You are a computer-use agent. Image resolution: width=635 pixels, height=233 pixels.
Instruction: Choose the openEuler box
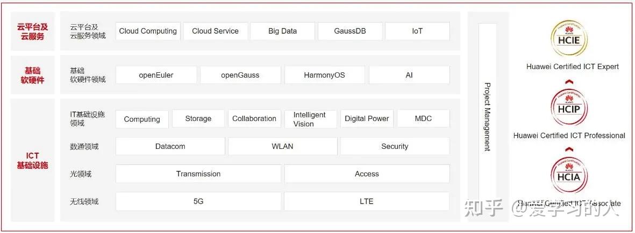[x=156, y=75]
